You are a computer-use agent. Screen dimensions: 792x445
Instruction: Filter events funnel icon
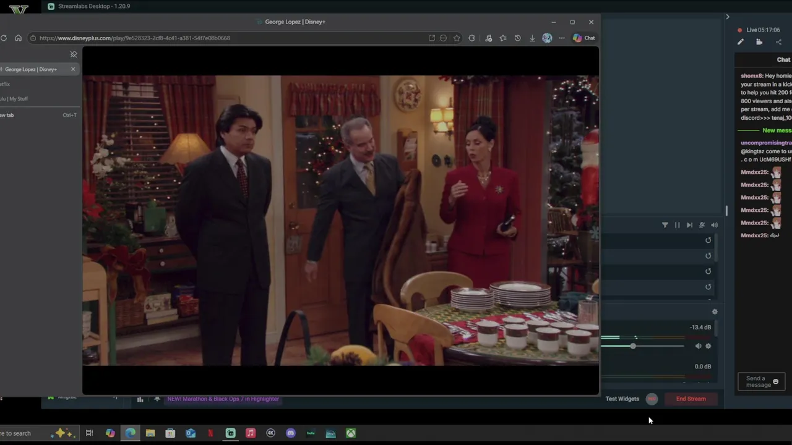coord(665,225)
